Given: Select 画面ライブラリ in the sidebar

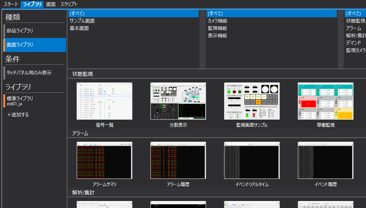Looking at the screenshot, I should 34,45.
